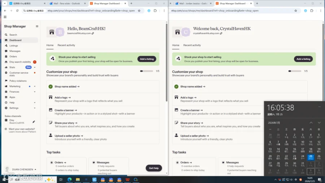
Task: Open tab list dropdown in left browser
Action: tap(5, 3)
